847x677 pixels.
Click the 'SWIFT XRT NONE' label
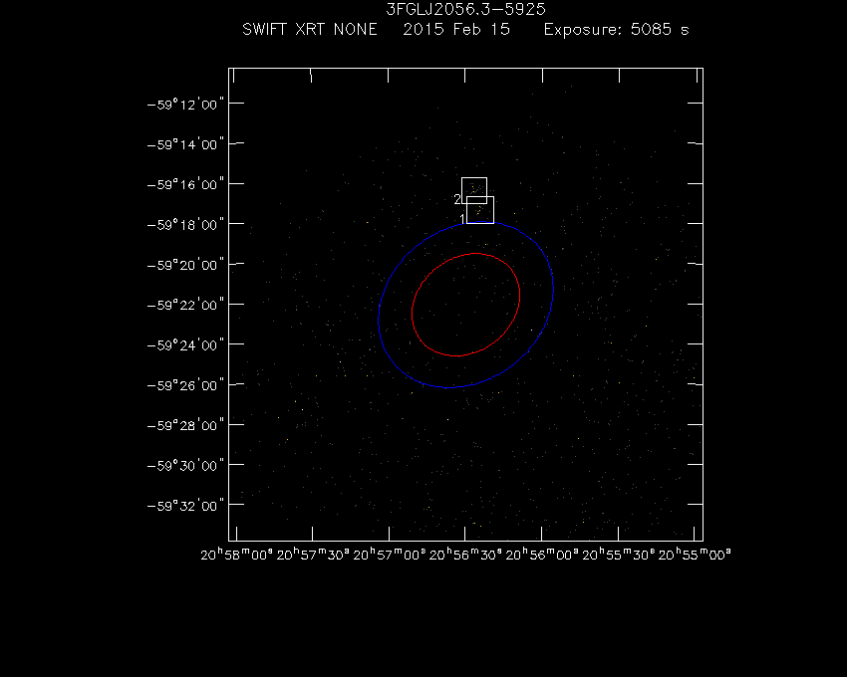(x=310, y=29)
